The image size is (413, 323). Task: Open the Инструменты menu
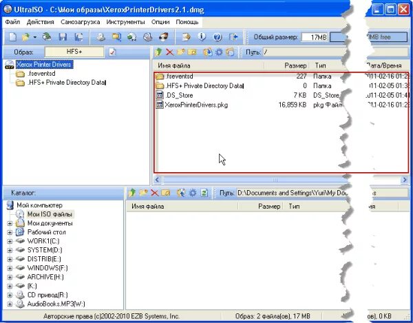(x=125, y=22)
